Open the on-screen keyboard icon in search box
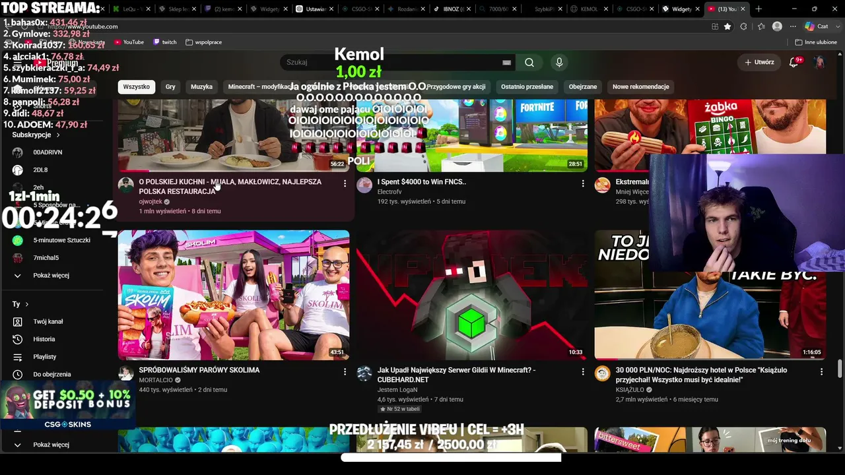 pos(506,62)
